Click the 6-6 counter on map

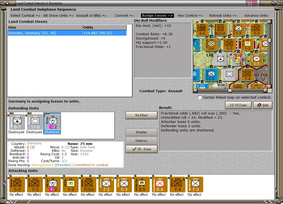(x=202, y=29)
